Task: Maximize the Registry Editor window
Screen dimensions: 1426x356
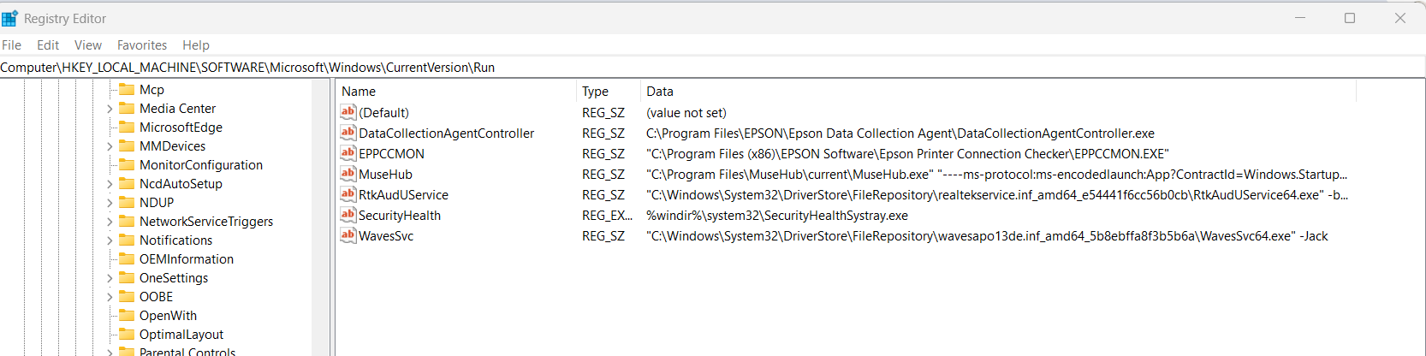Action: click(1350, 18)
